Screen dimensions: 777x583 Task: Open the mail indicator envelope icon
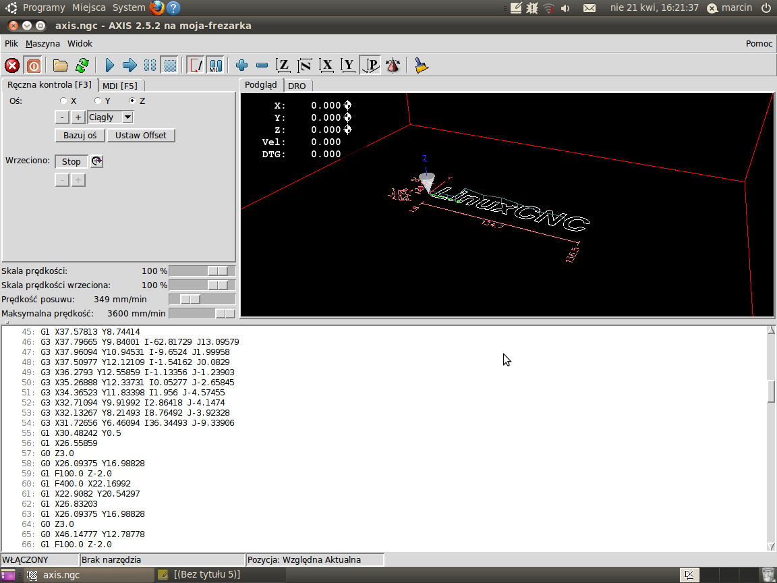click(589, 8)
